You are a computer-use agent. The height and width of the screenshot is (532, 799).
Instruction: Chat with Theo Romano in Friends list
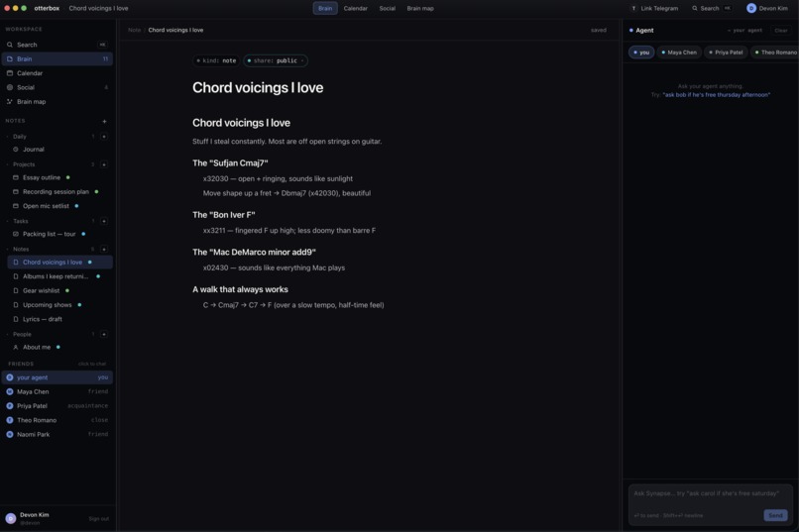click(x=57, y=420)
